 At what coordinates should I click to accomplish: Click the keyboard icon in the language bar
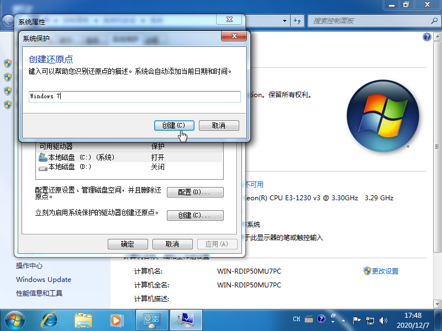point(308,319)
